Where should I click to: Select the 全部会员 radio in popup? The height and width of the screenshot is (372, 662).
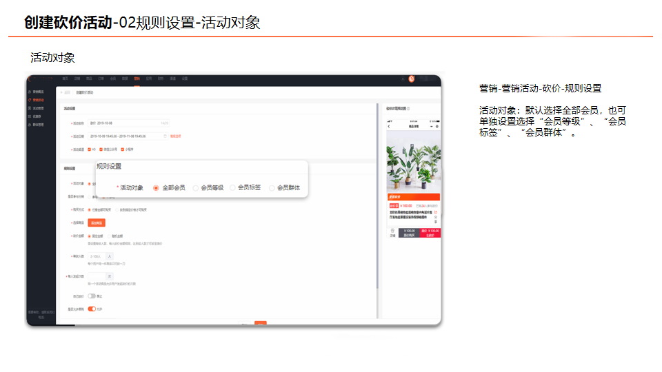[x=156, y=188]
